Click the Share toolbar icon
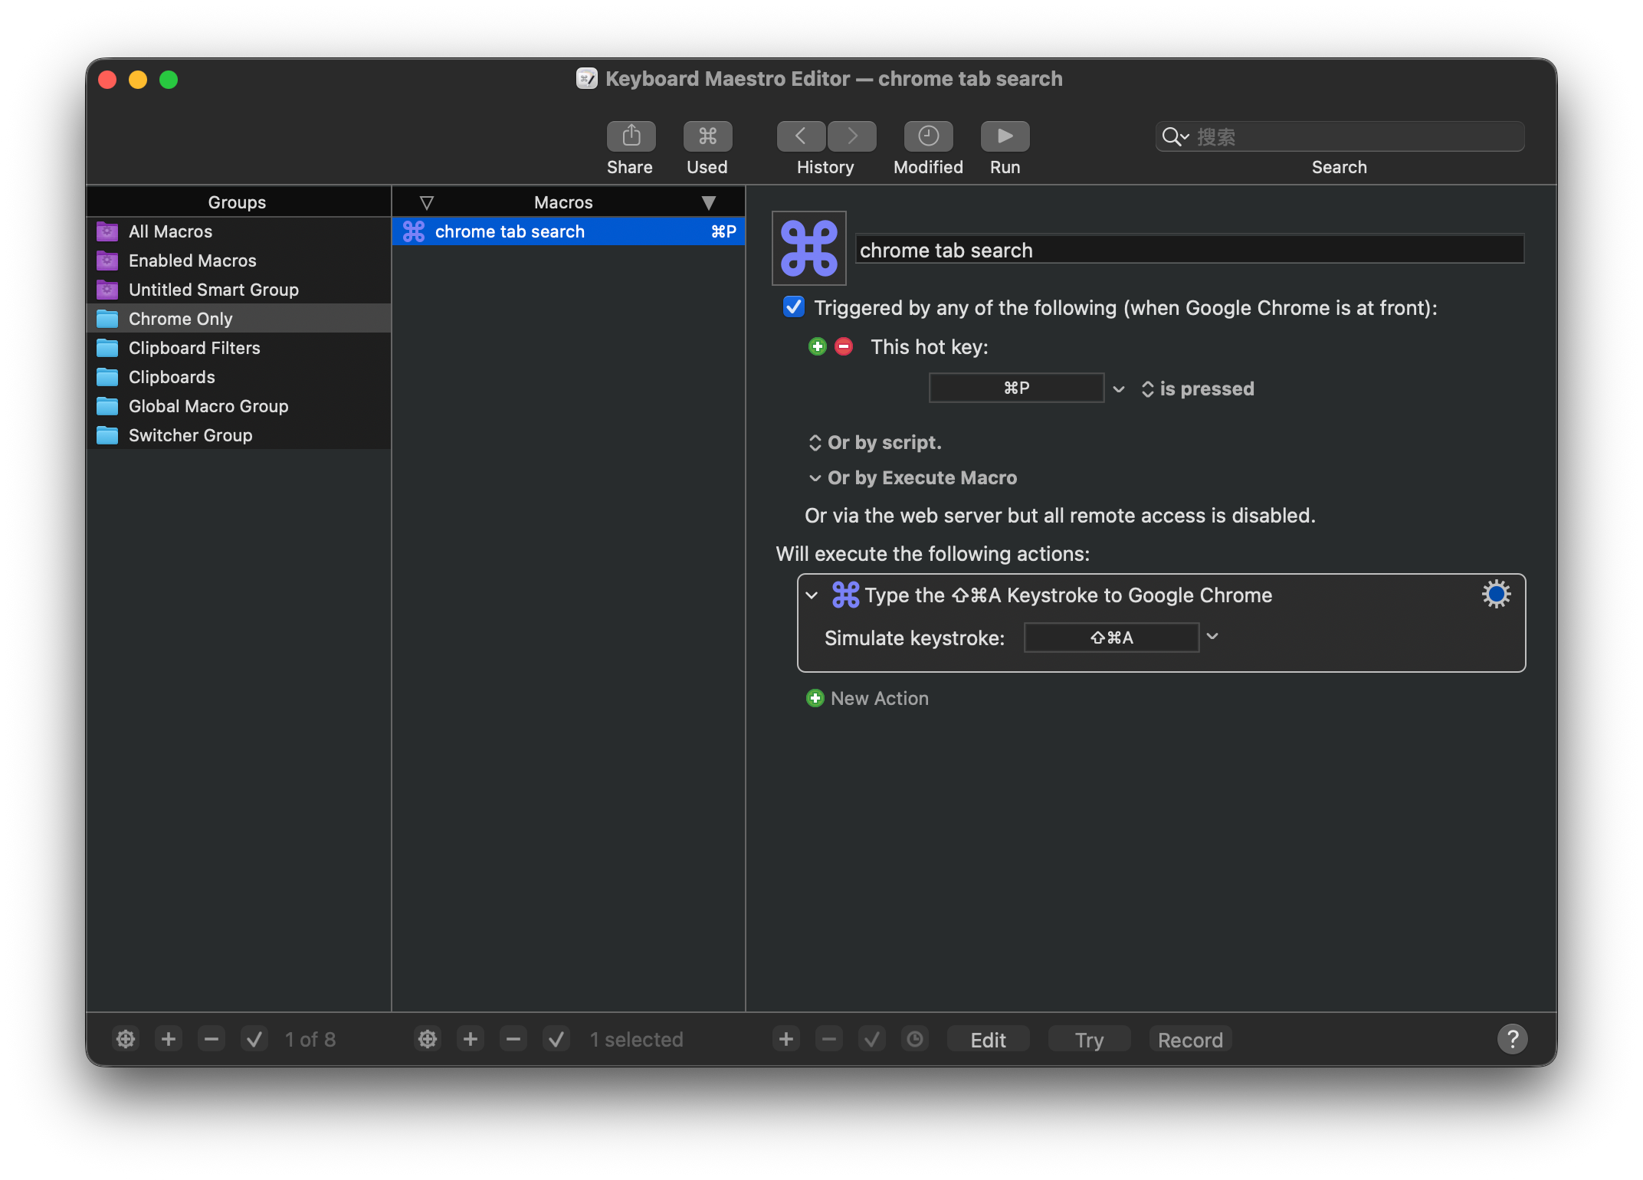 pos(631,136)
